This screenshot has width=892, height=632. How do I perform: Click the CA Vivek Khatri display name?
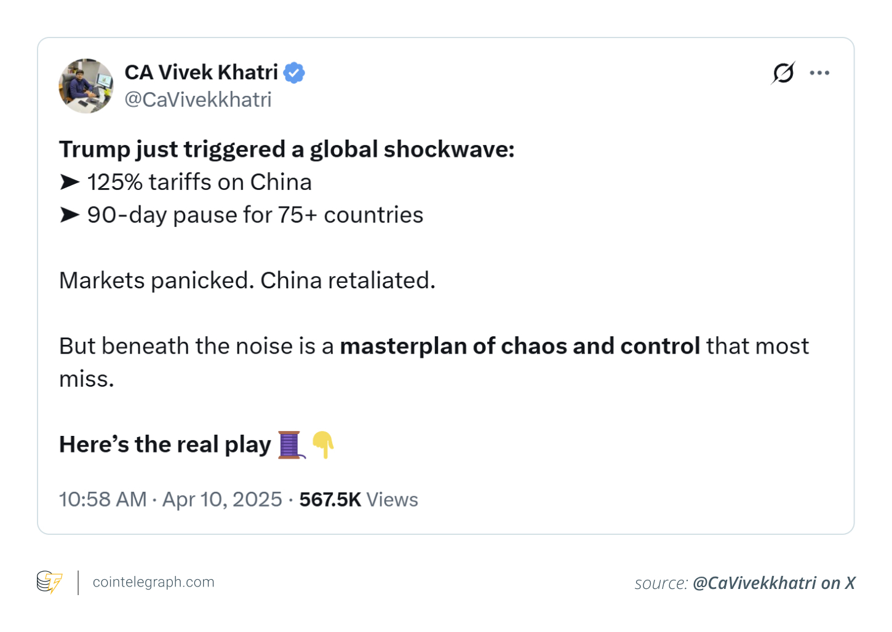tap(201, 73)
